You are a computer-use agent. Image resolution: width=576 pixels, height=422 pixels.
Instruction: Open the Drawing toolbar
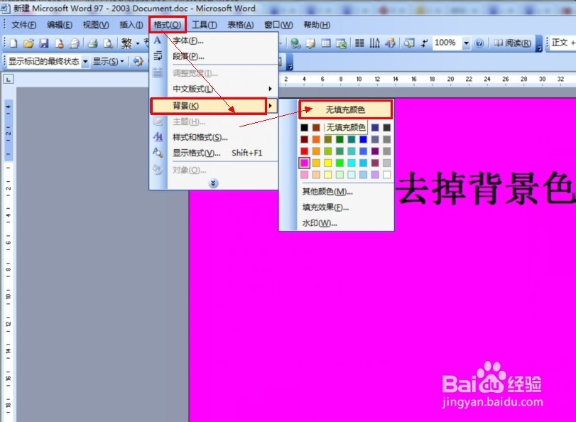click(x=390, y=43)
